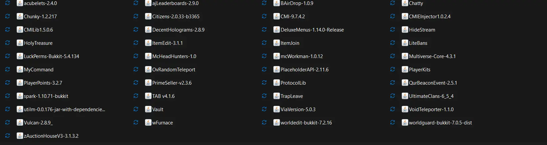The height and width of the screenshot is (145, 547).
Task: Click the jar icon of ProtocolLib
Action: pos(277,83)
